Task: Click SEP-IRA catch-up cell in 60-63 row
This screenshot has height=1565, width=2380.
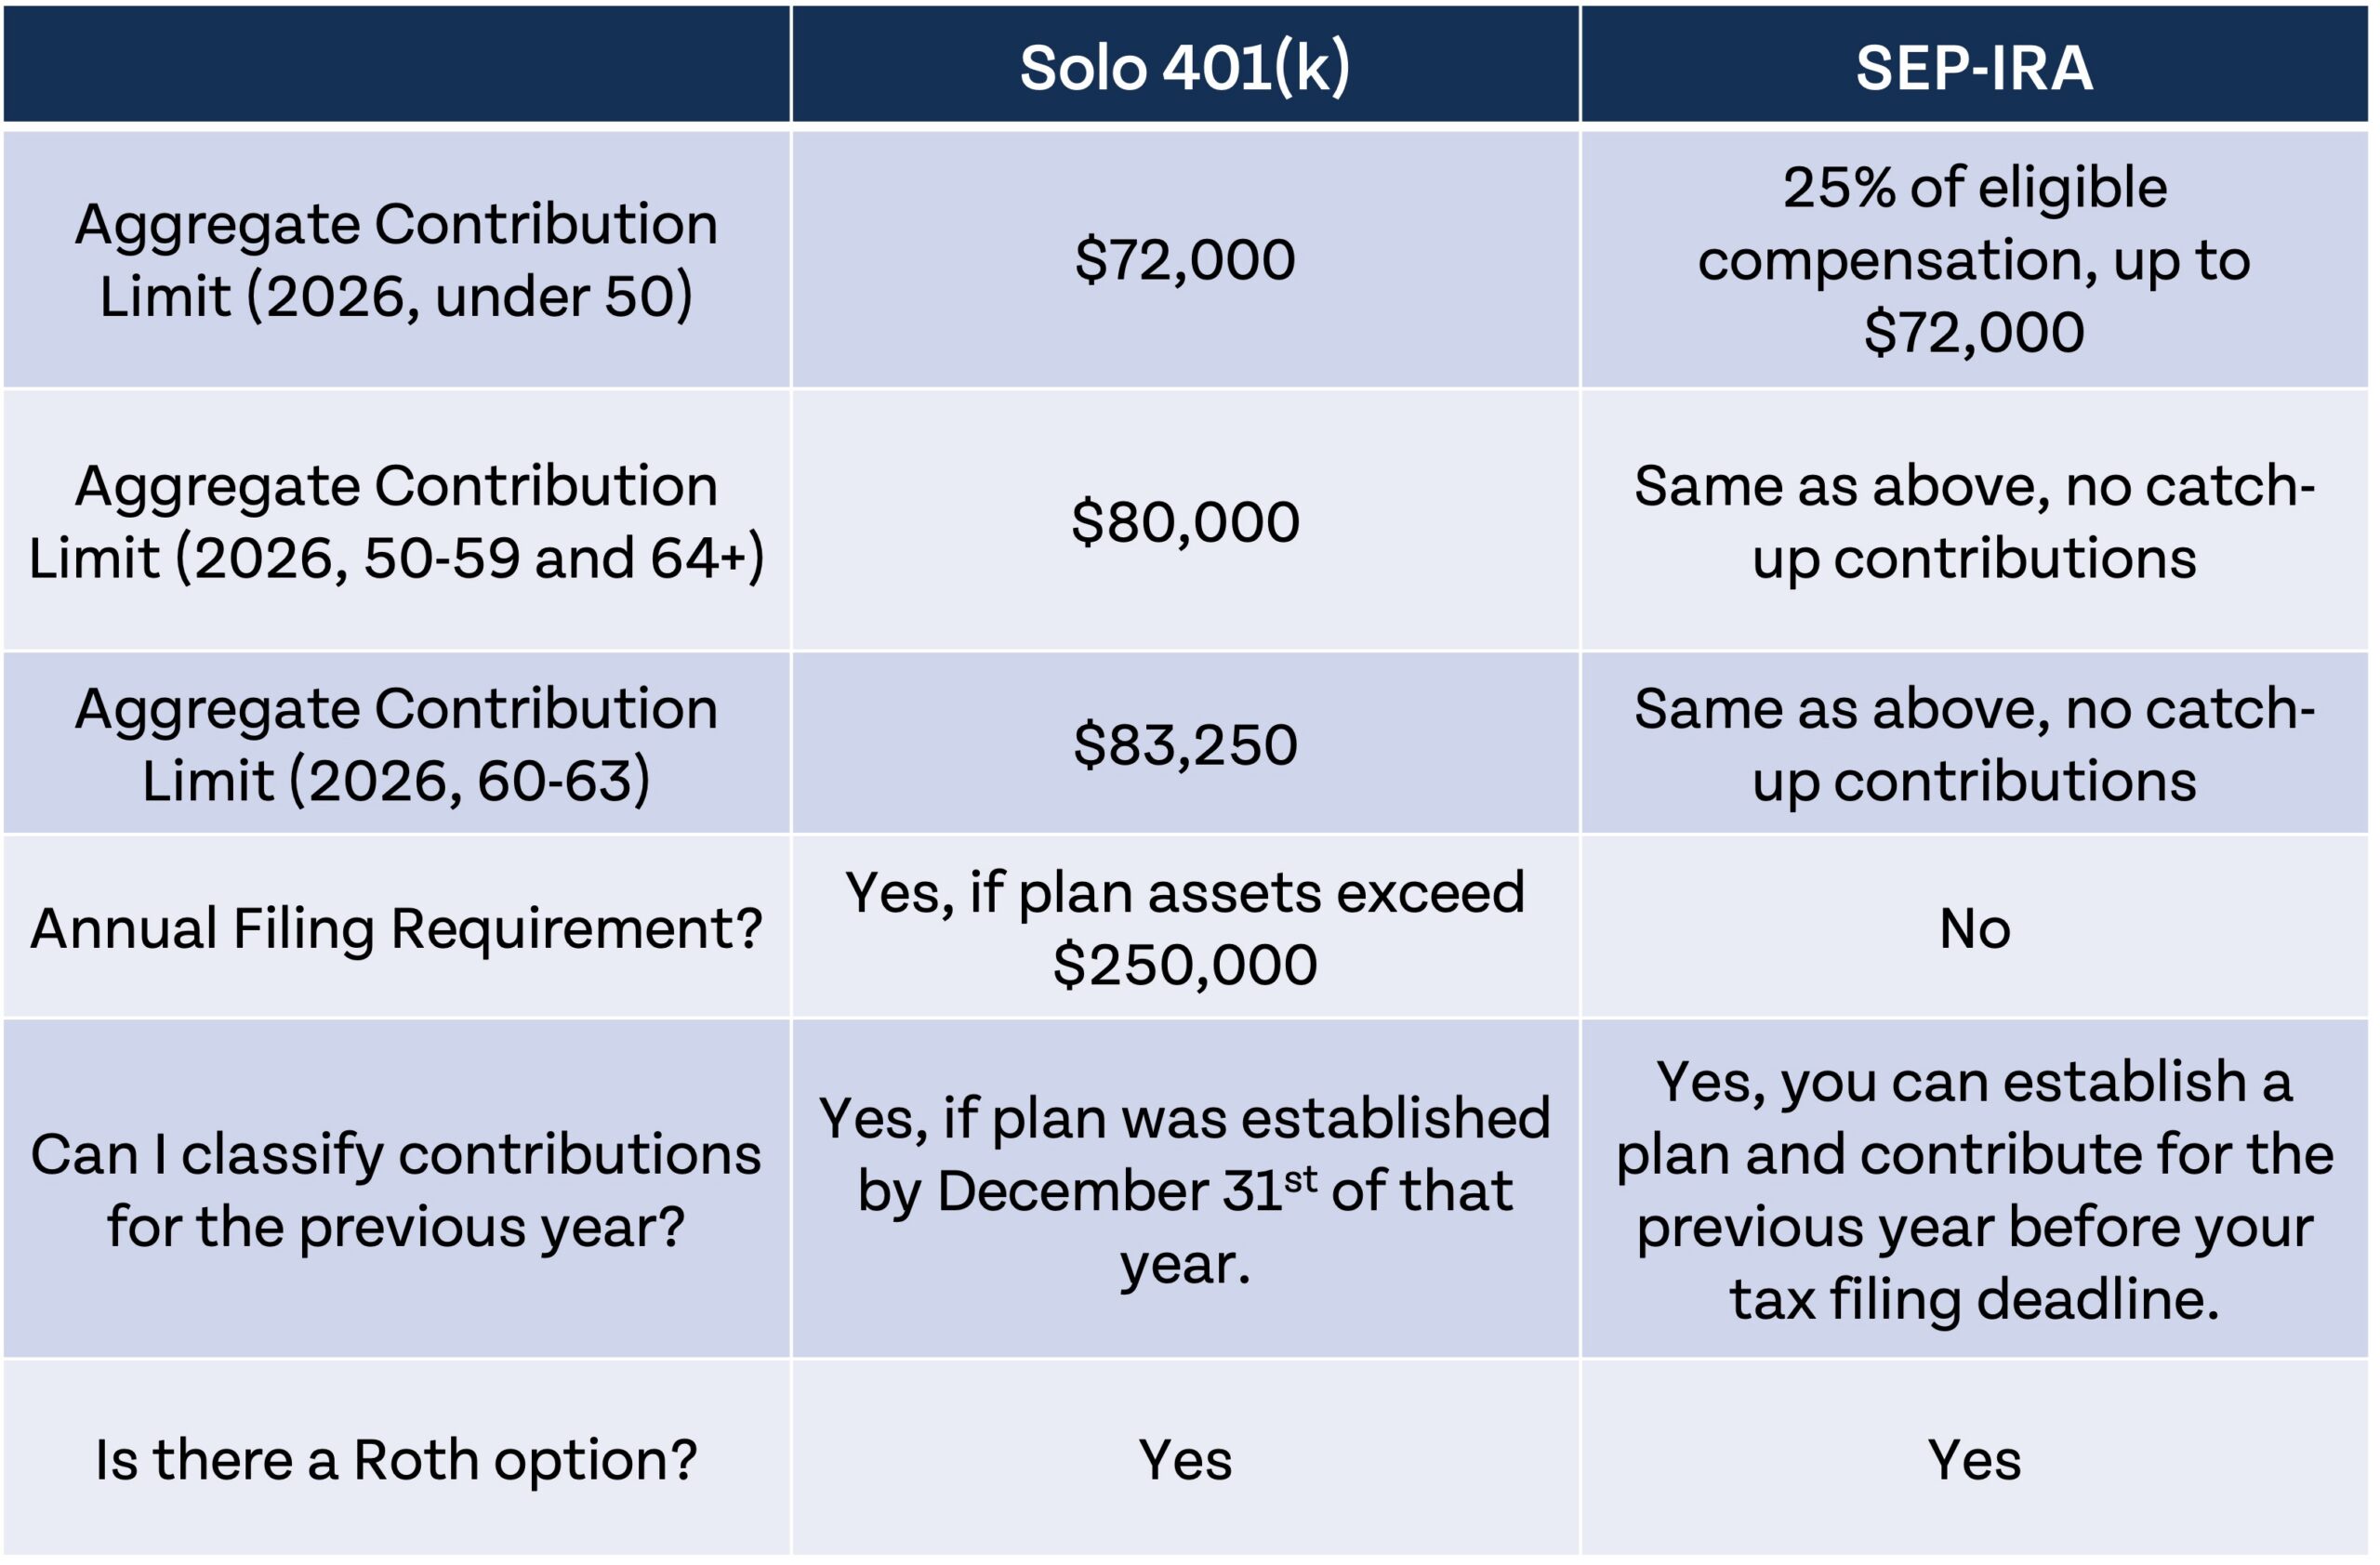Action: point(1974,744)
